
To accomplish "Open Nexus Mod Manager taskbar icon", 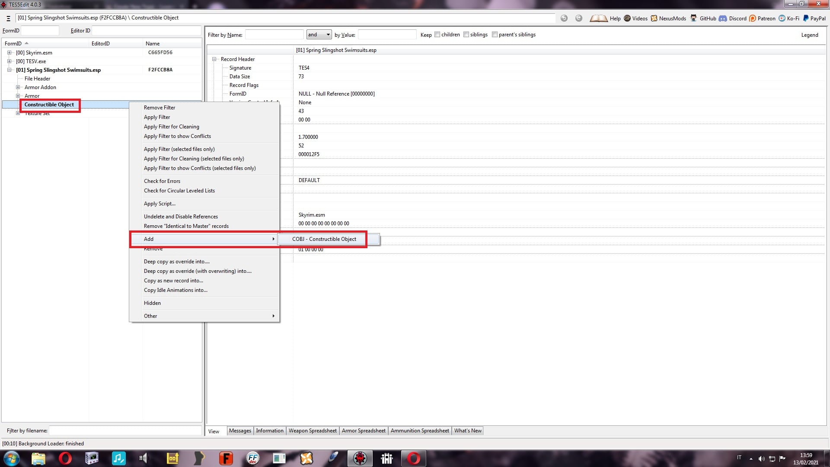I will (x=306, y=458).
